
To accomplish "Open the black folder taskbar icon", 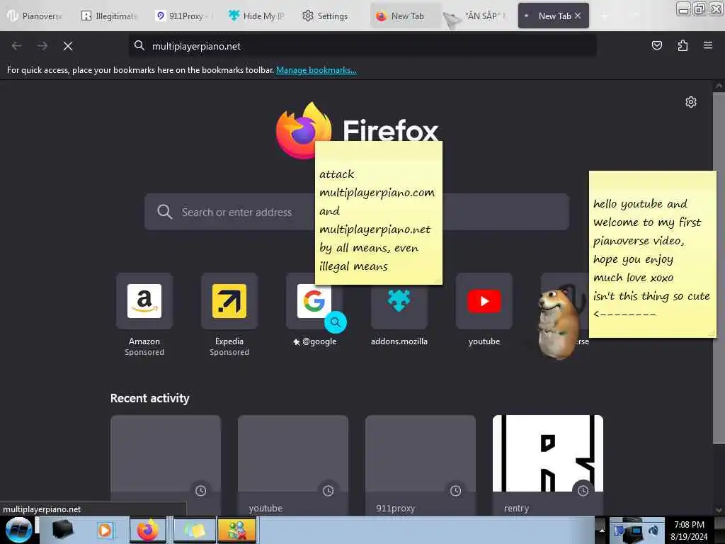I will (62, 530).
